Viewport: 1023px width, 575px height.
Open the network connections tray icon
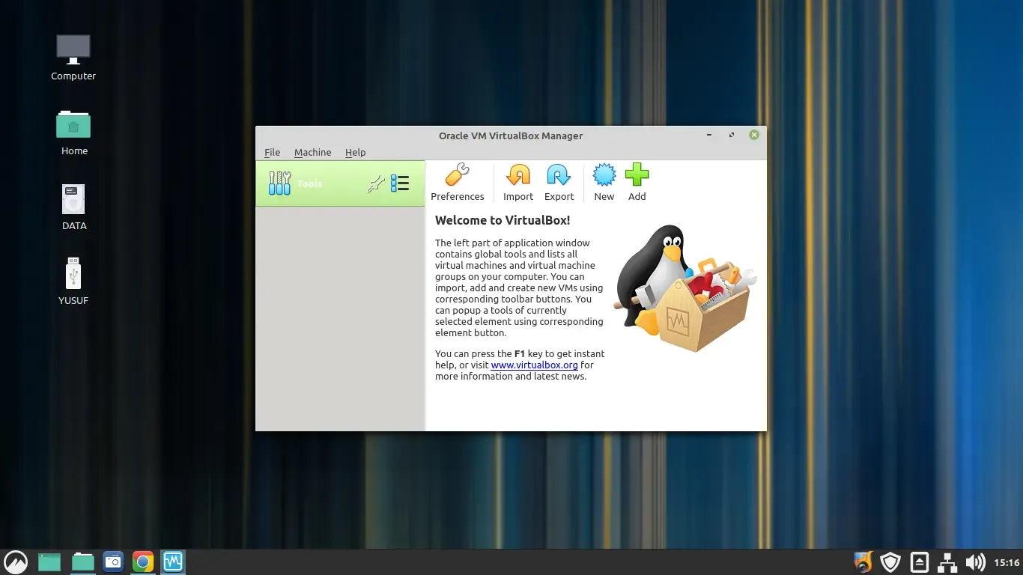click(x=947, y=562)
